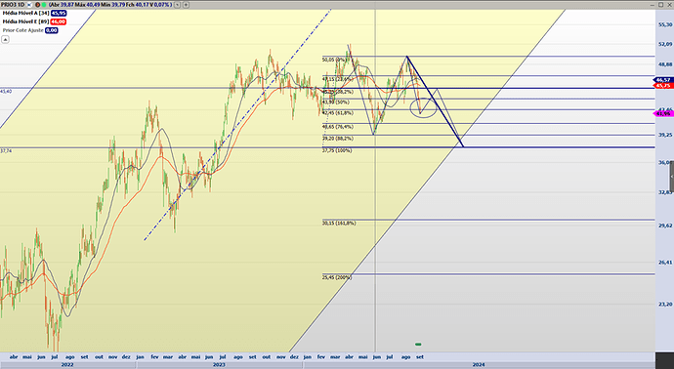The height and width of the screenshot is (369, 674).
Task: Click the 30,15 (161,8%) Fibonacci level label
Action: [339, 223]
